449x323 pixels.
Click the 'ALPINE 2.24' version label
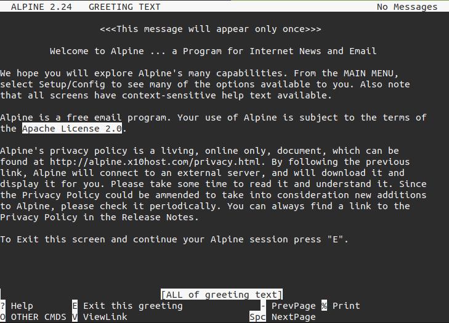click(41, 7)
